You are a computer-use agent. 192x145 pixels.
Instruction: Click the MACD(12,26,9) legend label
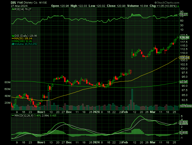point(24,115)
